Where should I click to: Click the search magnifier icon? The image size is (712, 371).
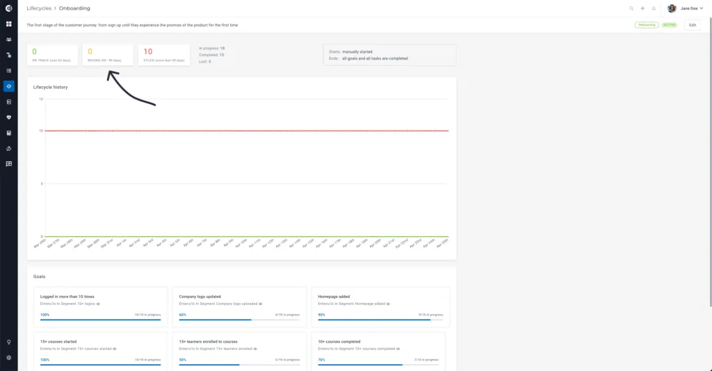631,8
